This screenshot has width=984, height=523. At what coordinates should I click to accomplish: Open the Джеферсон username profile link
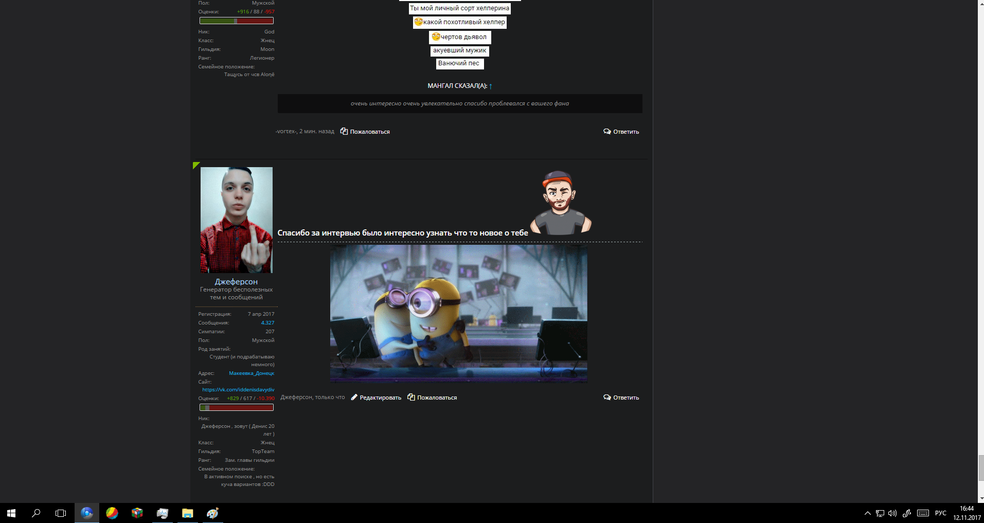tap(236, 281)
